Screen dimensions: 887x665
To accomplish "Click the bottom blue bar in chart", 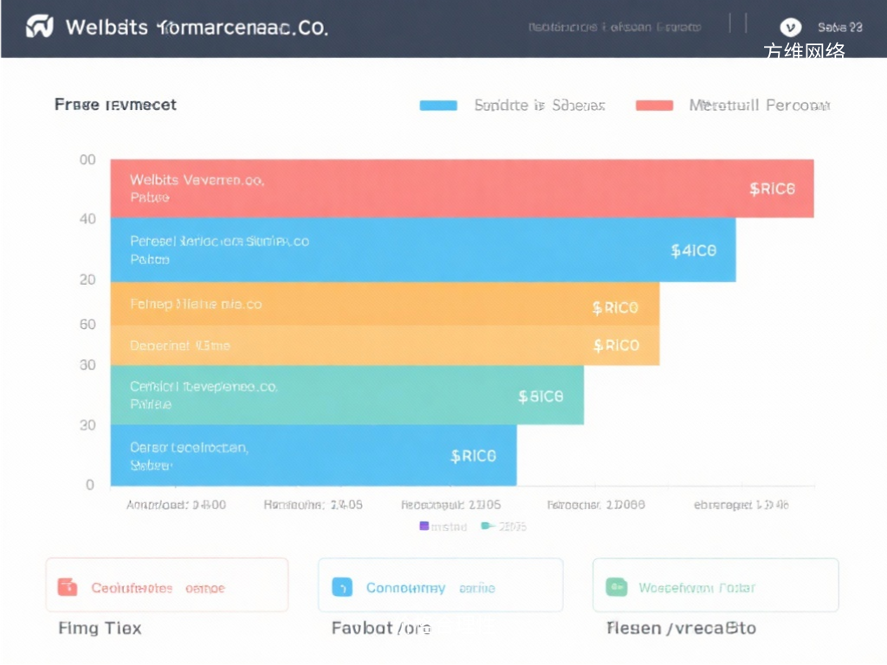I will click(x=313, y=455).
